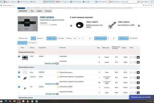The image size is (154, 103).
Task: Open File Explorer from the taskbar
Action: pos(15,101)
